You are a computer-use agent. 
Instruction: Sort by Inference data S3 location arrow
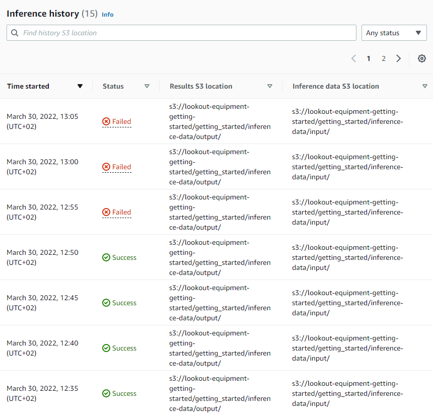click(425, 86)
